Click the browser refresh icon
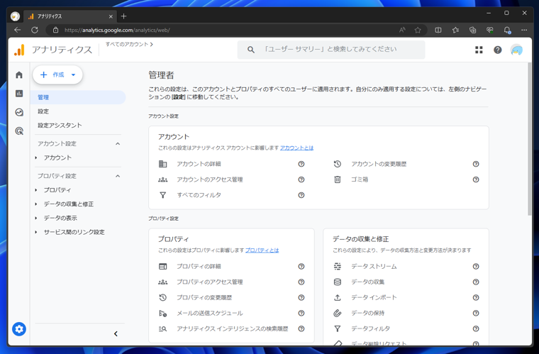Viewport: 539px width, 354px height. (35, 30)
